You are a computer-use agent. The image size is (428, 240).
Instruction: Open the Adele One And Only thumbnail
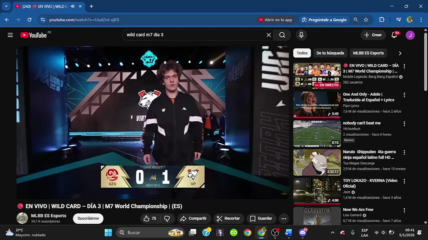coord(317,105)
